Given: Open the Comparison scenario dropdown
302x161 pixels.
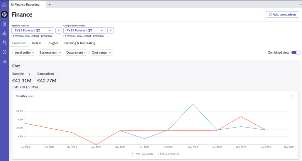Looking at the screenshot, I should [84, 30].
